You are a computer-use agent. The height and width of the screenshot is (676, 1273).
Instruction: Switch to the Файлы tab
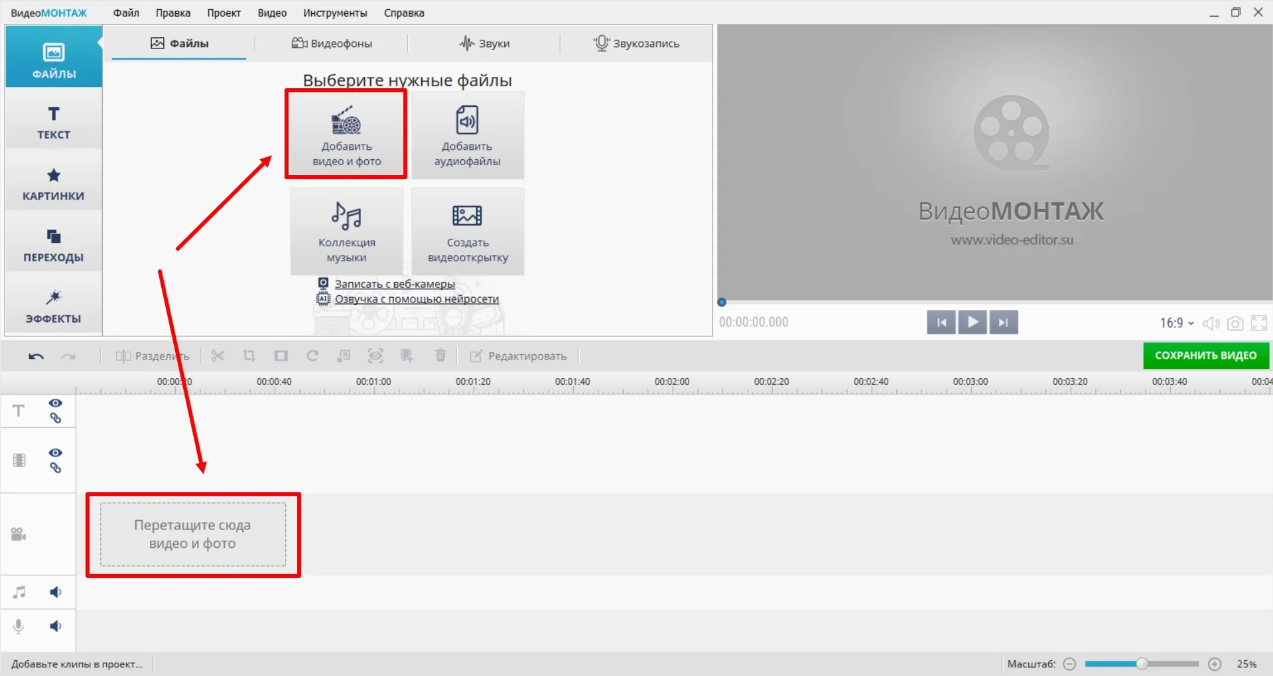[x=179, y=43]
